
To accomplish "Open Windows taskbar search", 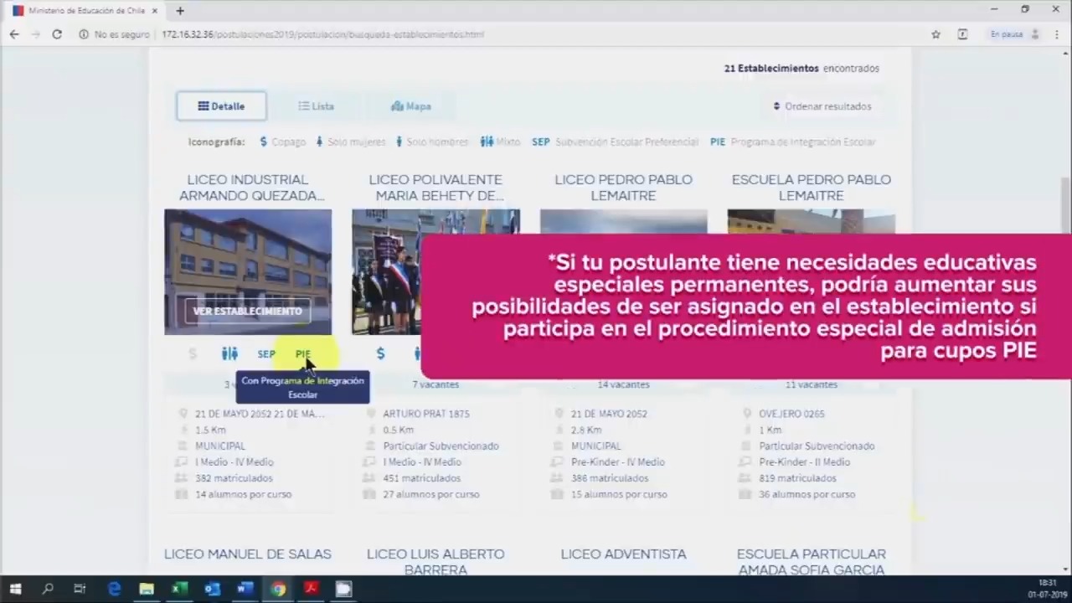I will coord(48,589).
